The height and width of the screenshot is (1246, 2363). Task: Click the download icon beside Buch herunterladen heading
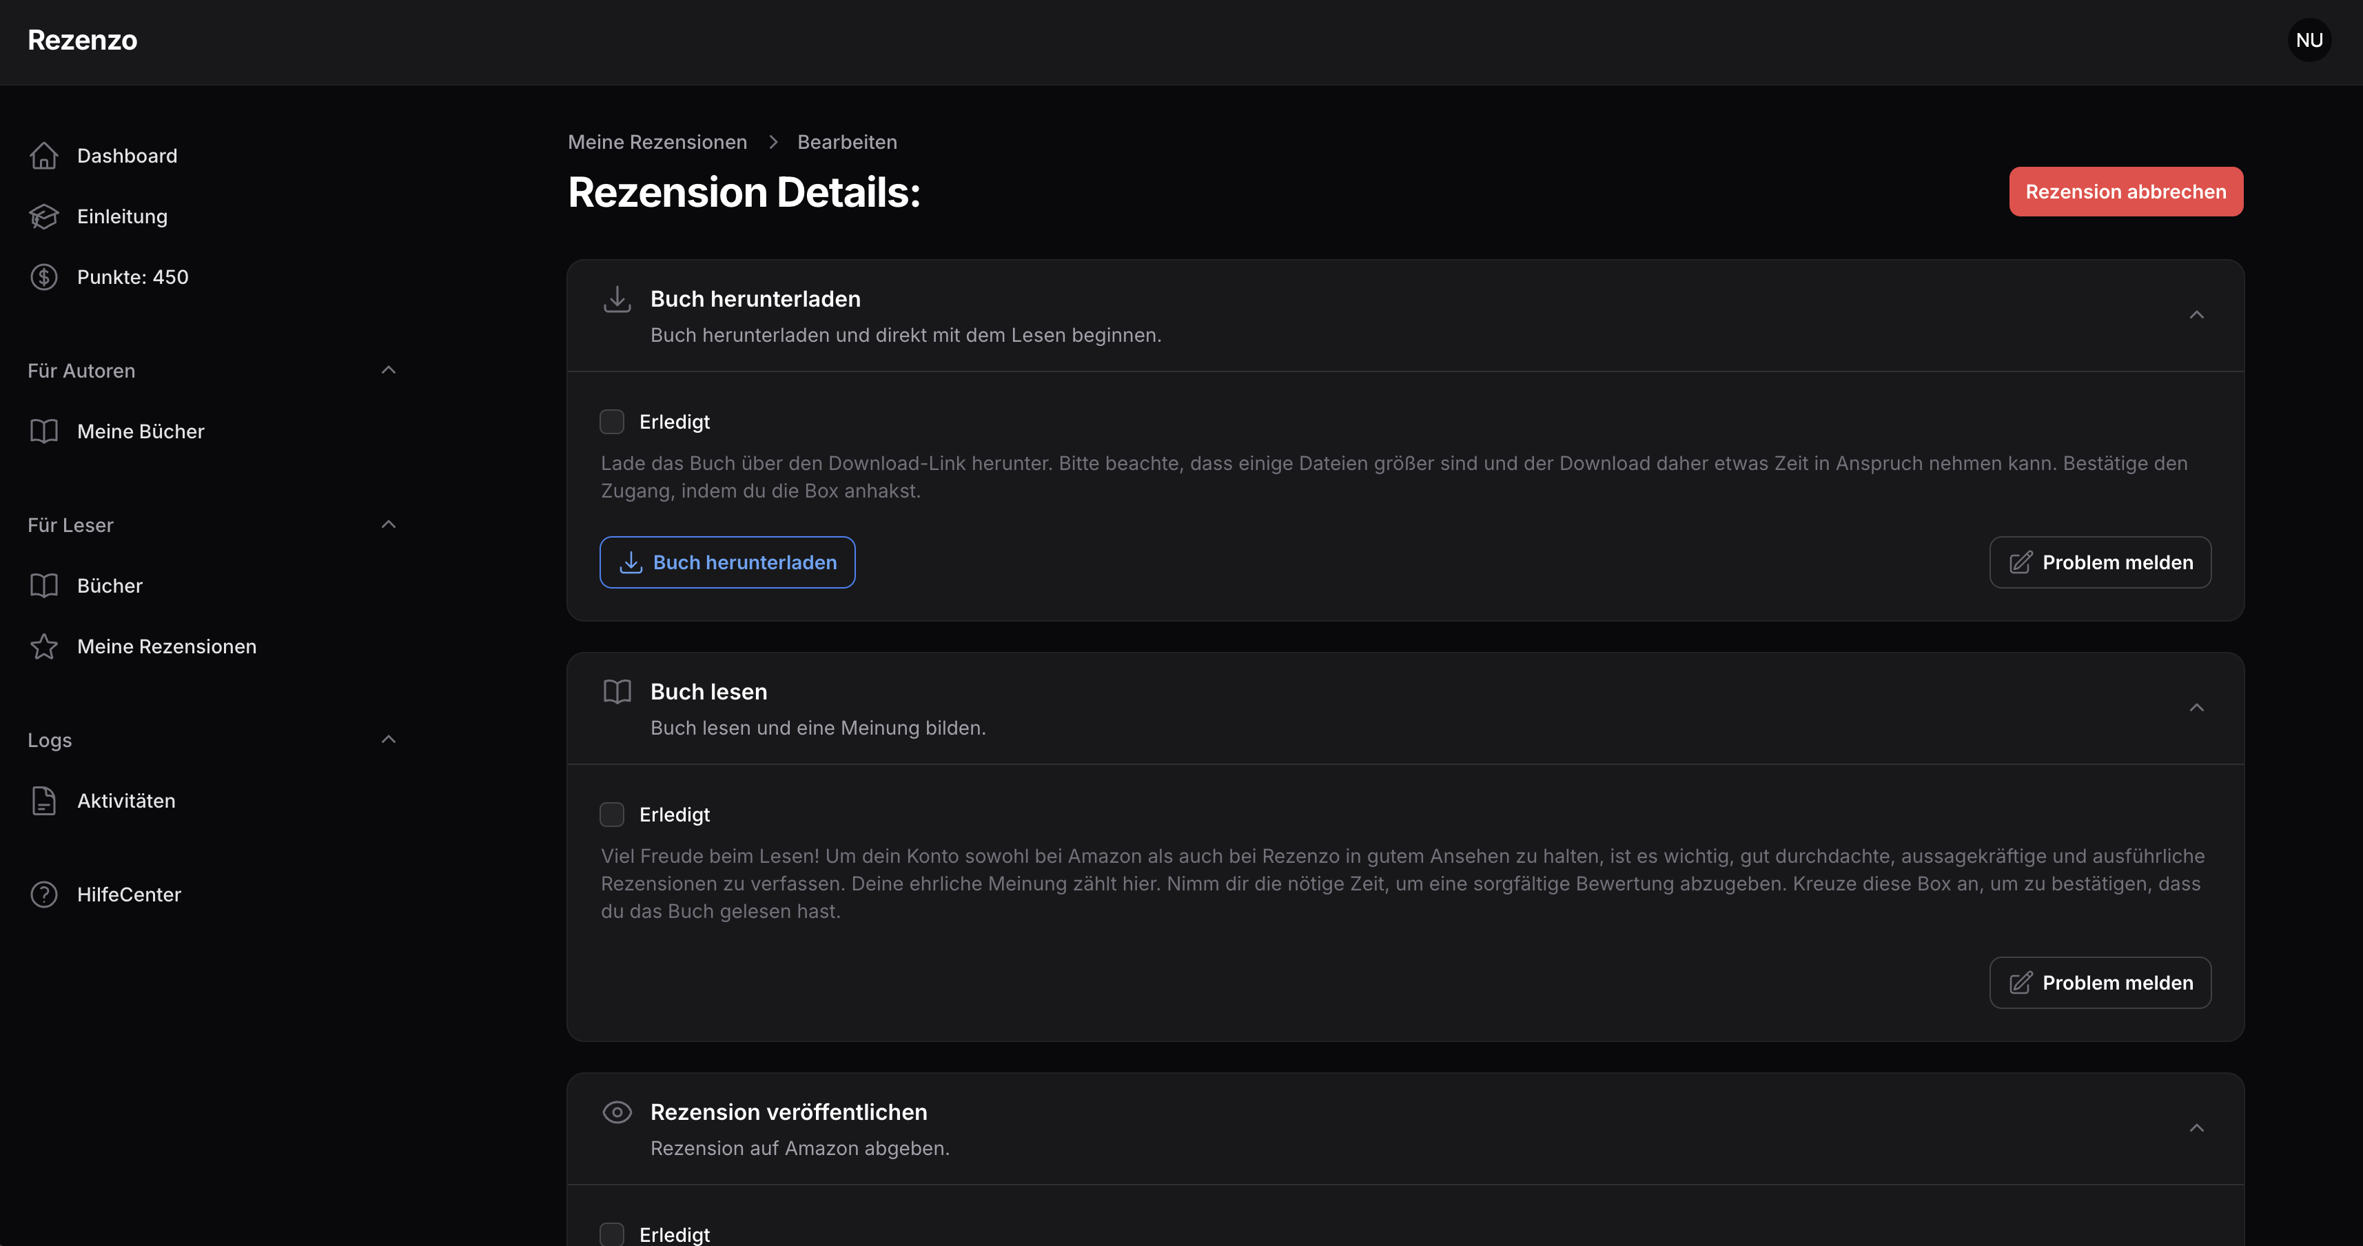pos(617,299)
